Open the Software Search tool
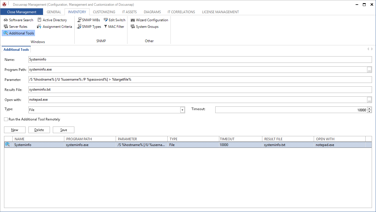The height and width of the screenshot is (212, 376). [19, 20]
